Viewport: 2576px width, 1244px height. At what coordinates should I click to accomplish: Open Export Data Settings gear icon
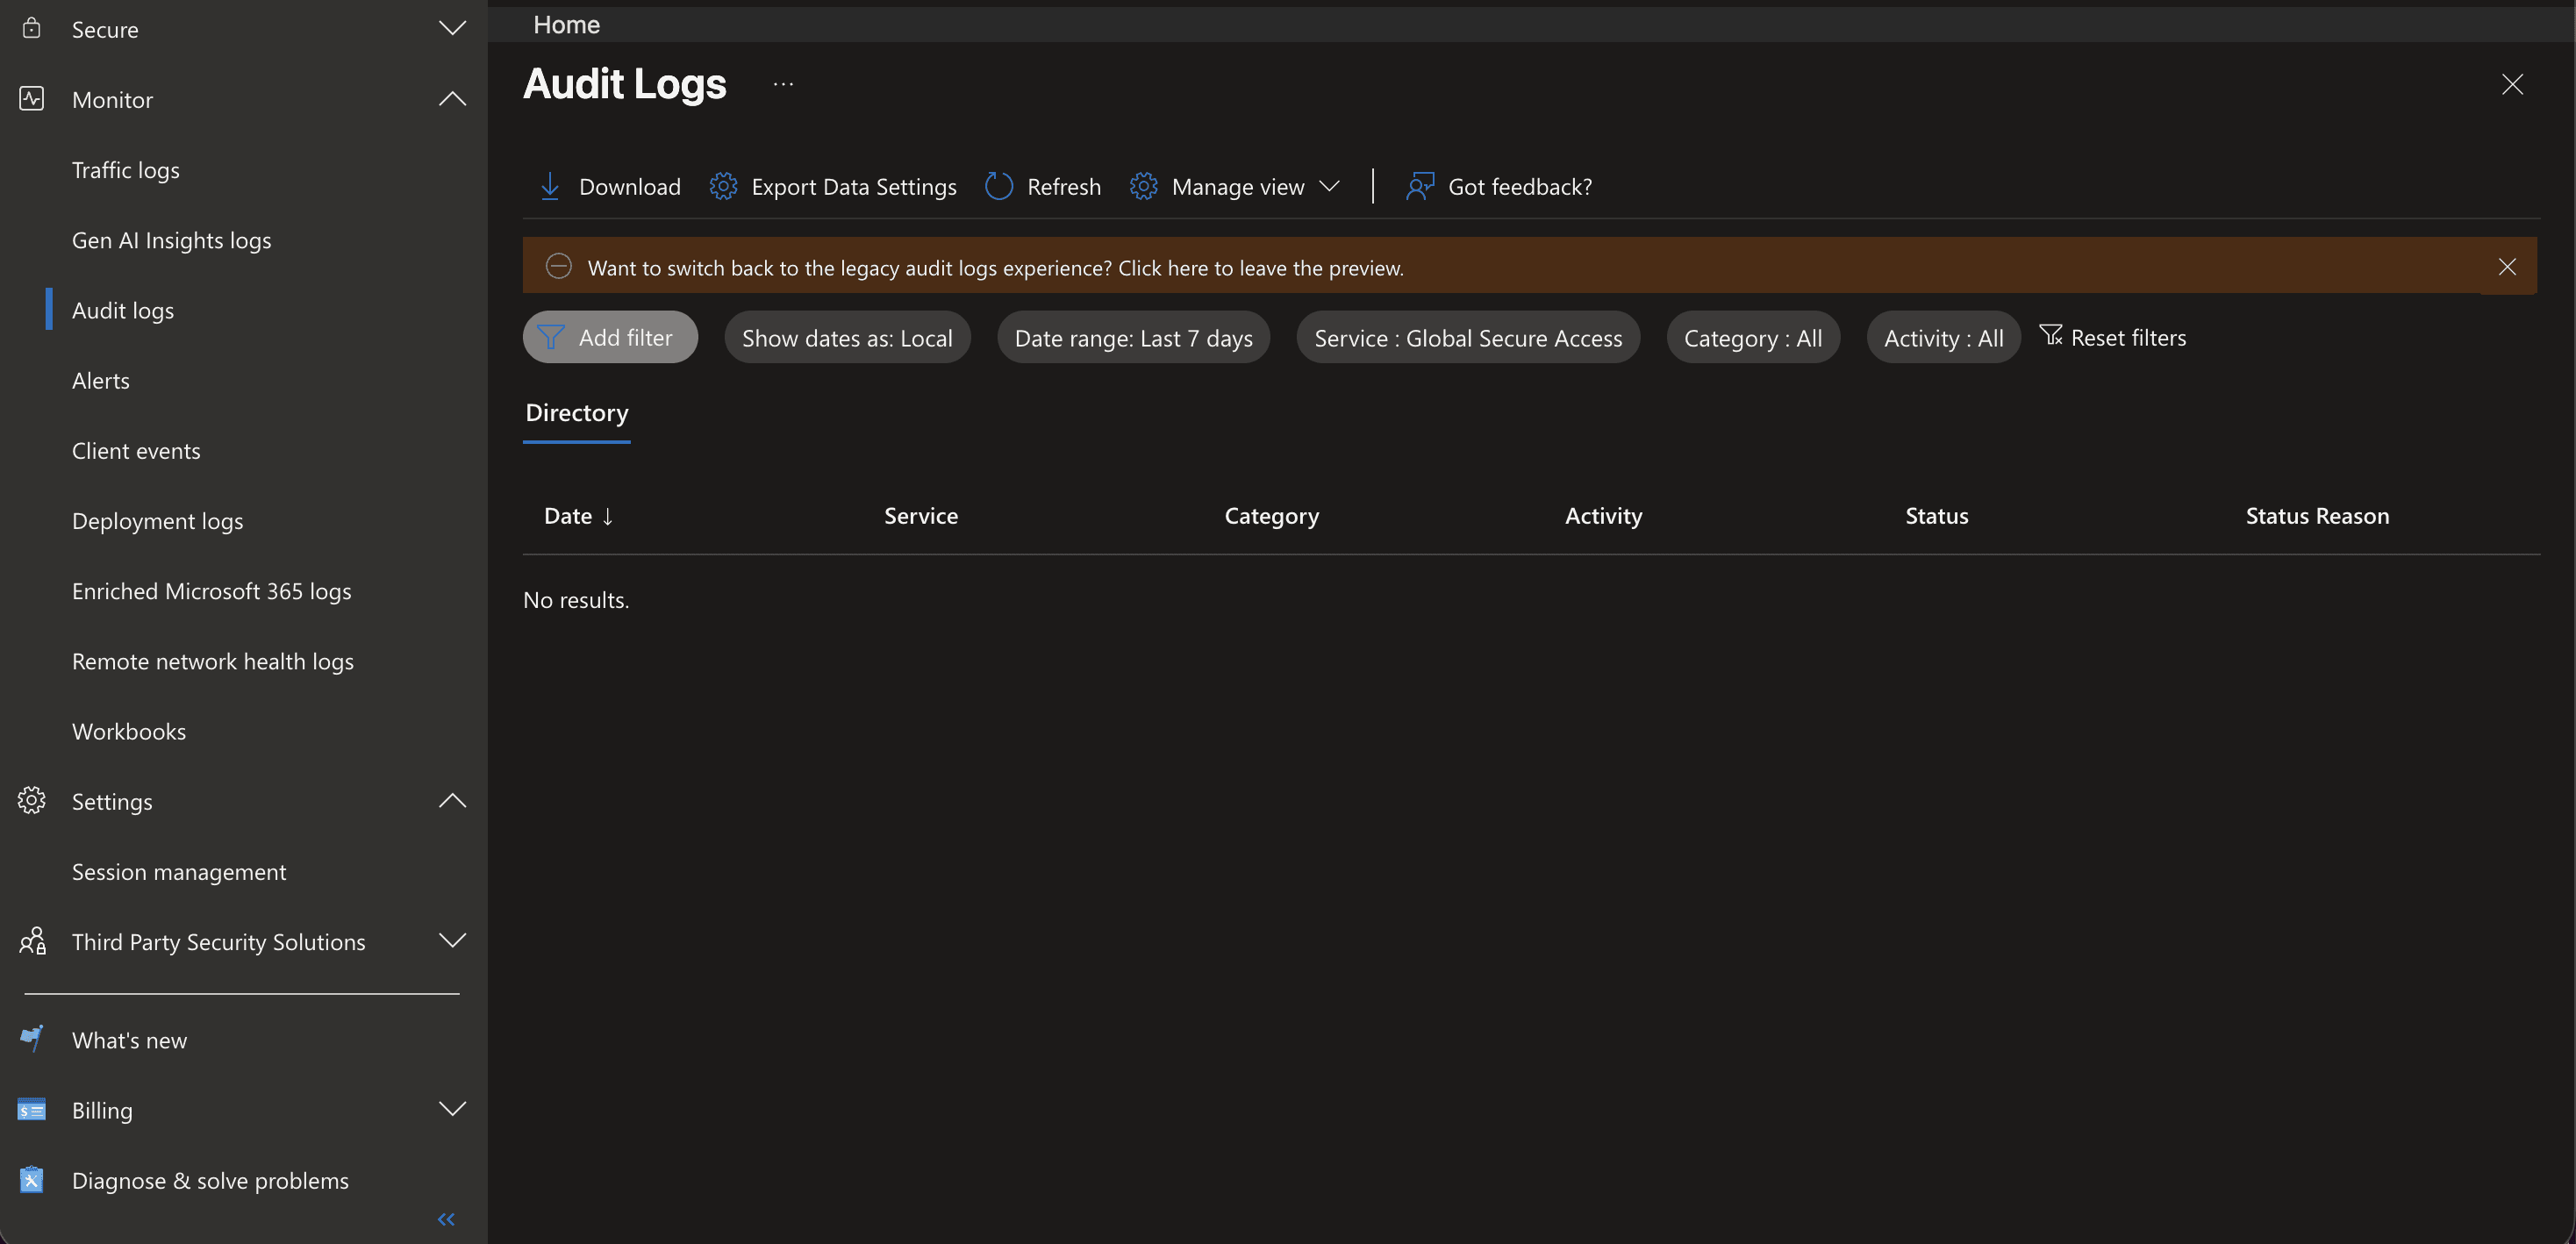(x=723, y=186)
